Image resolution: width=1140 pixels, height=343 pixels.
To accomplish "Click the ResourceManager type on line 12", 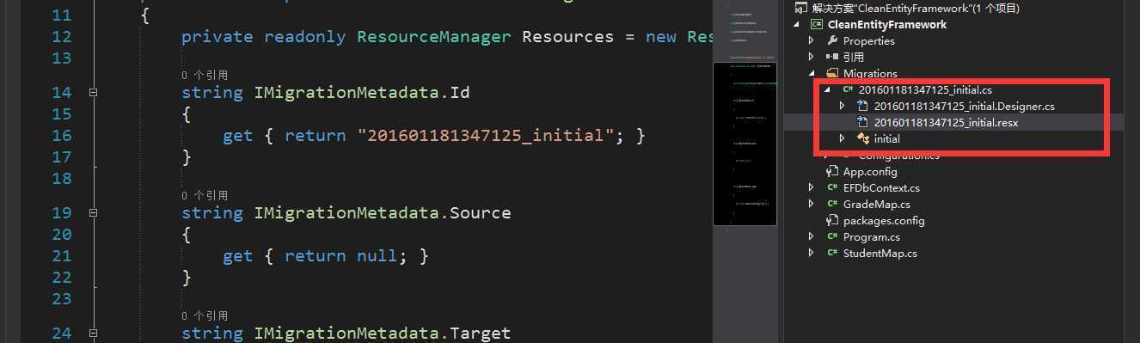I will click(x=433, y=37).
